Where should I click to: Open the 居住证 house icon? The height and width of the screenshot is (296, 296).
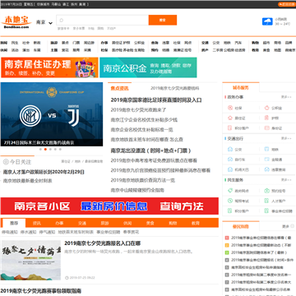pyautogui.click(x=230, y=118)
